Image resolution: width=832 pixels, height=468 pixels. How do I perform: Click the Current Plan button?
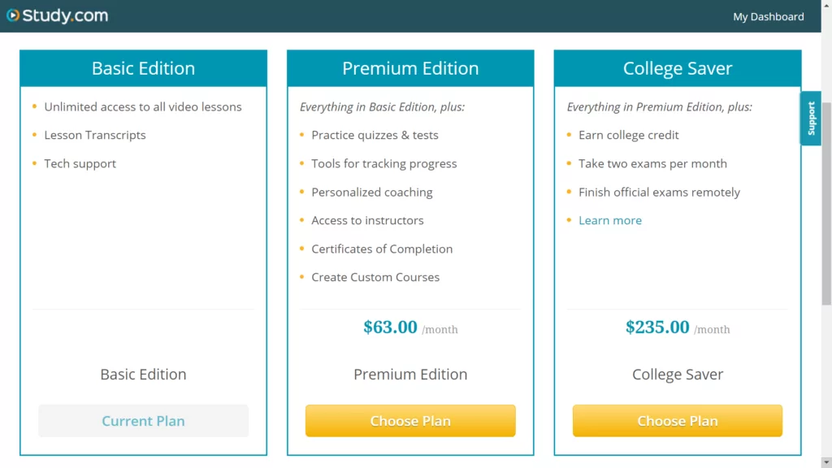143,421
